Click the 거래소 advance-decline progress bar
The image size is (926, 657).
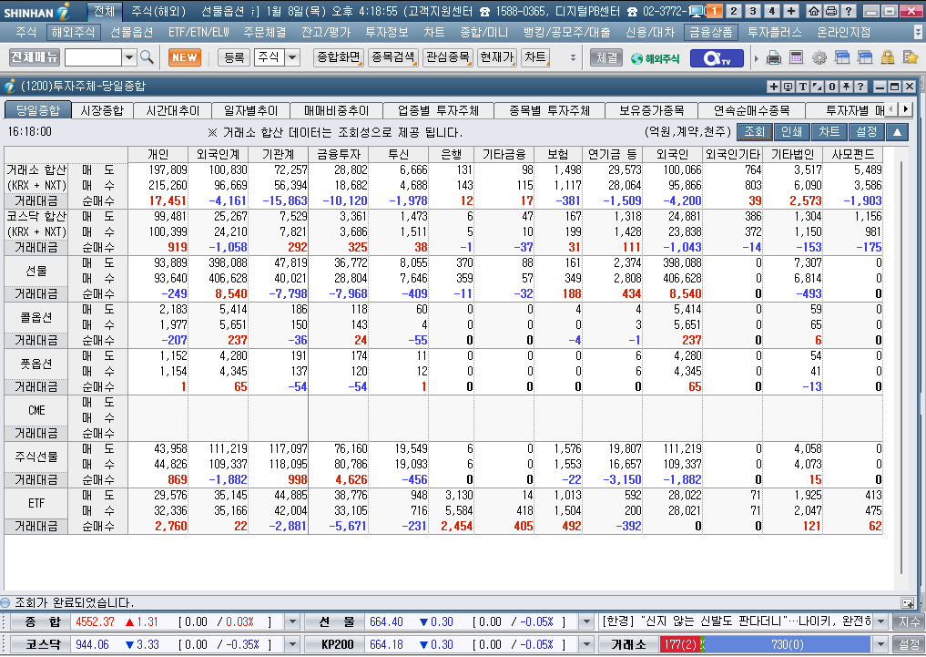coord(766,644)
